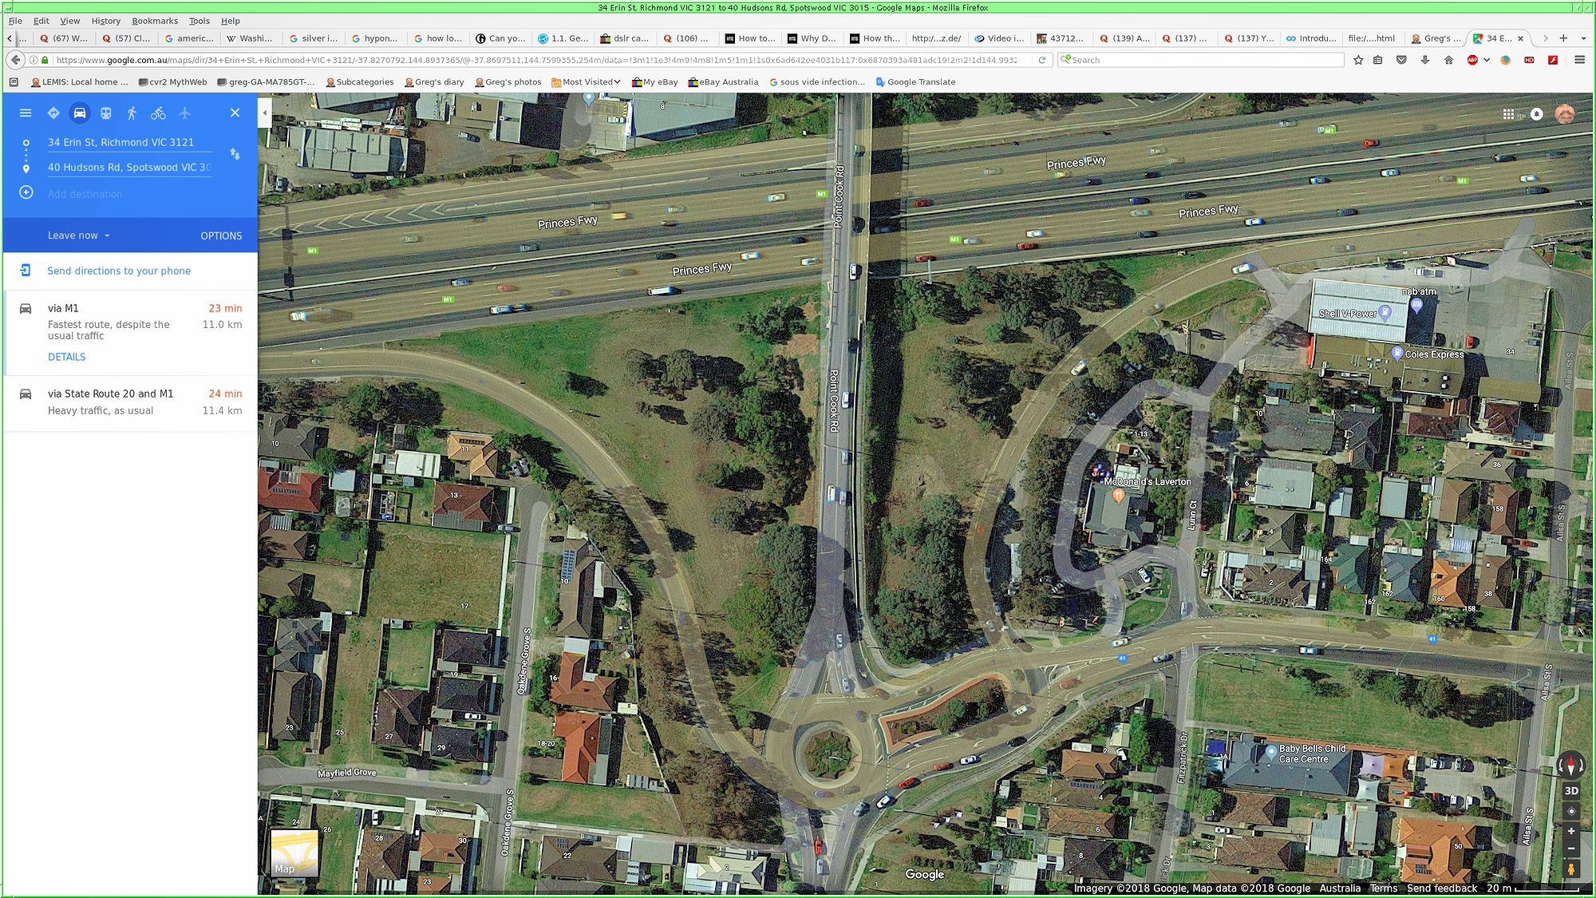Open Firefox hamburger menu

tap(1579, 60)
